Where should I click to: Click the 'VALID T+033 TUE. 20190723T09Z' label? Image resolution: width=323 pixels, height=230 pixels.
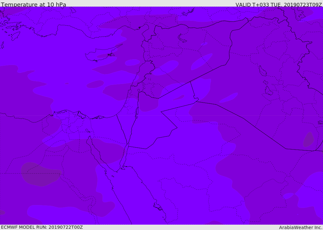tap(279, 5)
